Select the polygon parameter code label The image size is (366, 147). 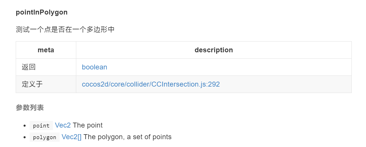pos(45,137)
